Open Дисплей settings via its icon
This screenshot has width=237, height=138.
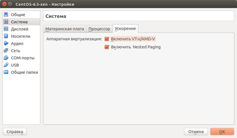coord(6,29)
